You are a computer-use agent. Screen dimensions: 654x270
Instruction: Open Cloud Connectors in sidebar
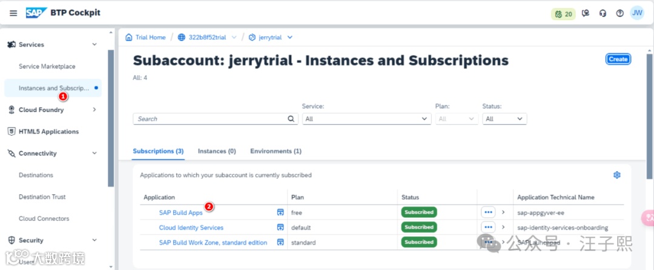click(x=44, y=219)
